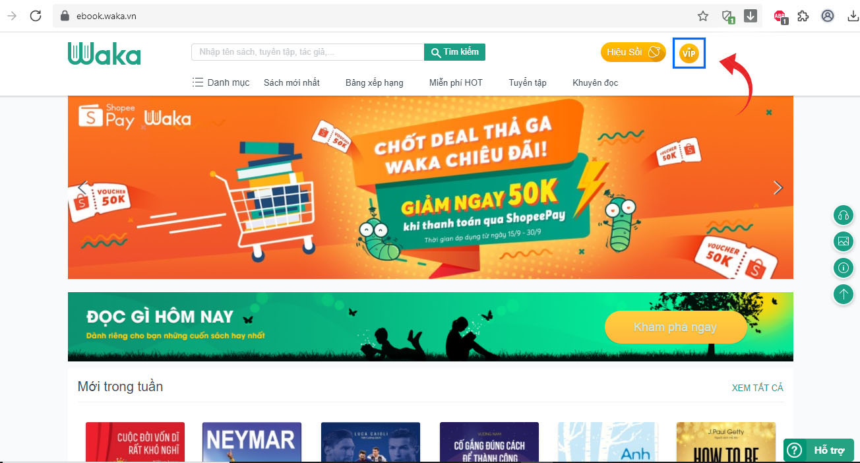Show previous banner with left chevron

(x=82, y=188)
